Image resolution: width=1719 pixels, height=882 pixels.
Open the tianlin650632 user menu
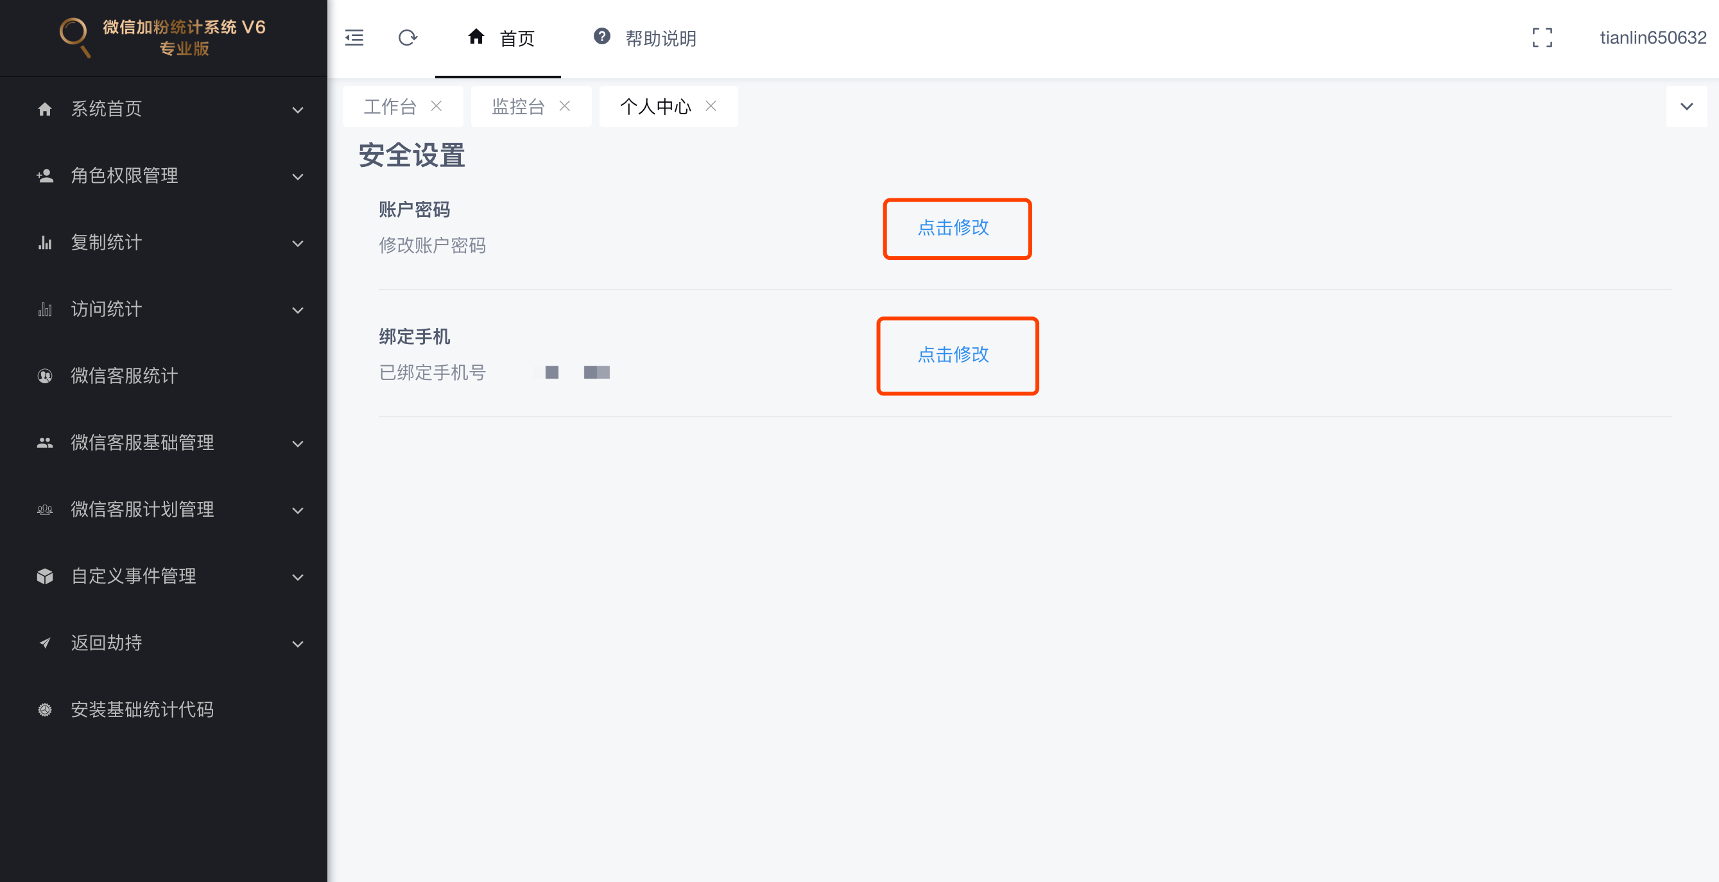[x=1653, y=38]
